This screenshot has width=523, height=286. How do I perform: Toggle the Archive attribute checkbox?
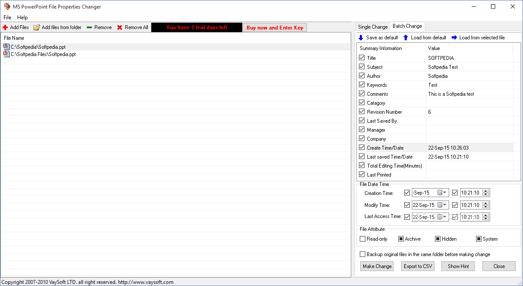click(x=401, y=239)
